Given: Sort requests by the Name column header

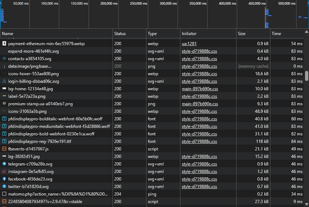Looking at the screenshot, I should click(x=8, y=34).
